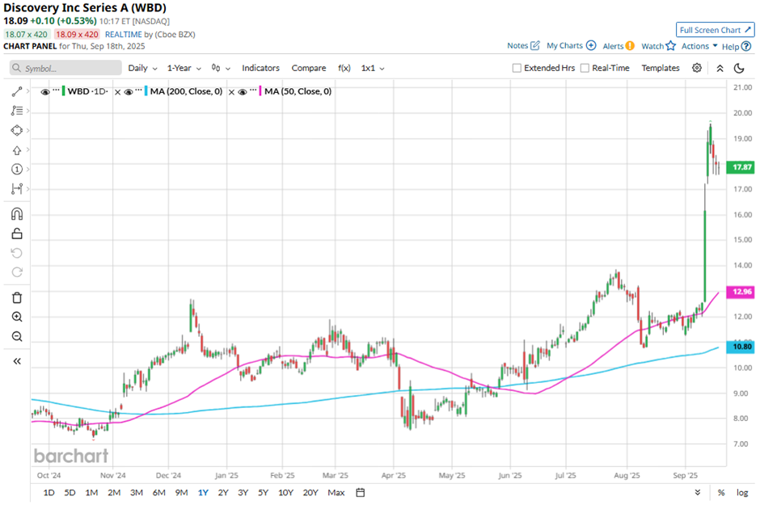Screen dimensions: 760x505
Task: Remove the MA 200 indicator
Action: click(x=118, y=92)
